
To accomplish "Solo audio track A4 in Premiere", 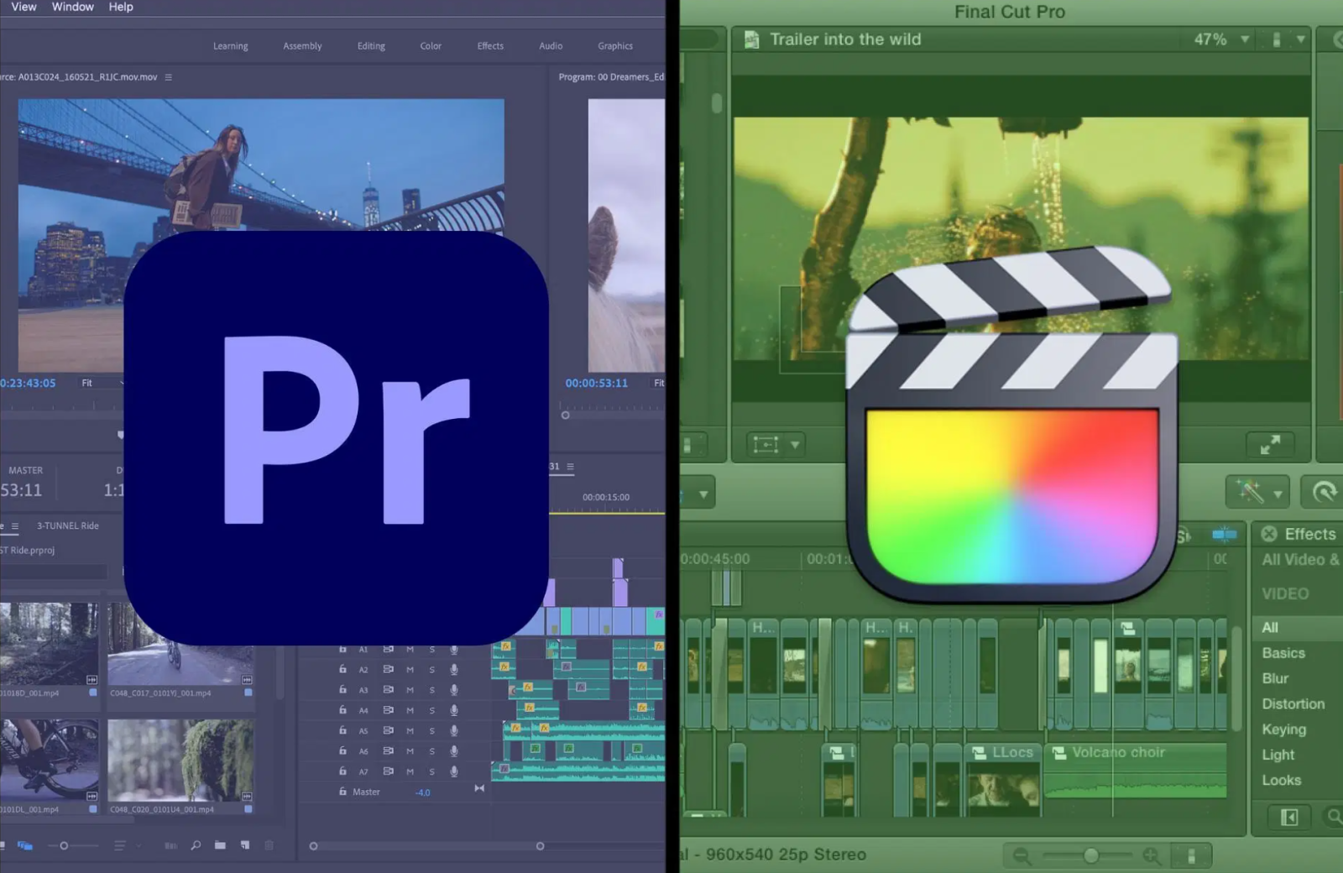I will [x=432, y=710].
